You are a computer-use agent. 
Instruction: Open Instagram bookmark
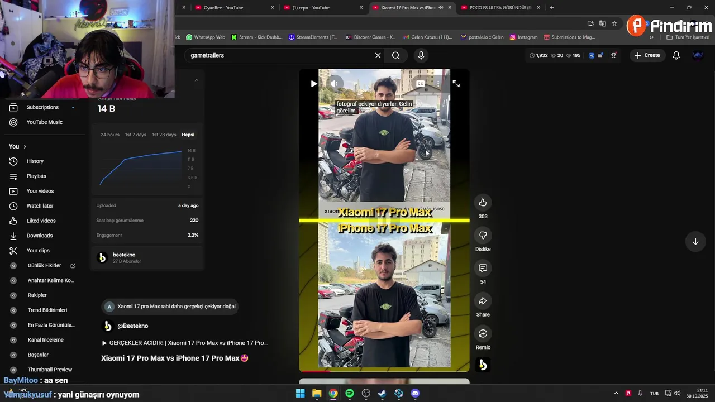pyautogui.click(x=523, y=37)
